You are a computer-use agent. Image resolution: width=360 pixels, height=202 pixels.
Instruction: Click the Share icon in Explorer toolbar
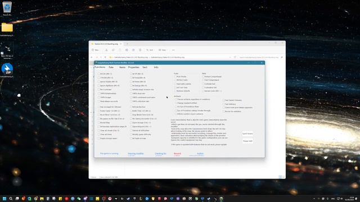133,50
